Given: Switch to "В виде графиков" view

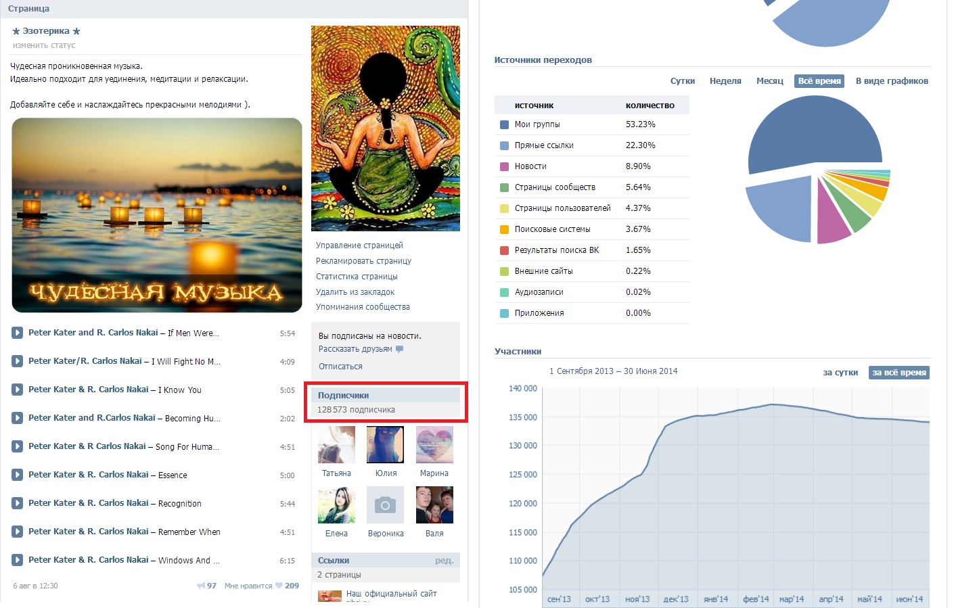Looking at the screenshot, I should (x=892, y=81).
